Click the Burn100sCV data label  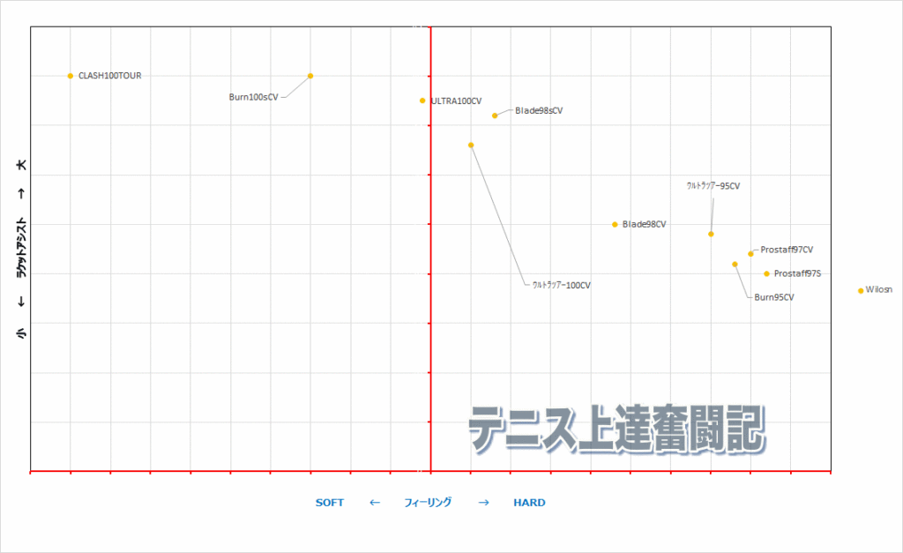click(253, 97)
